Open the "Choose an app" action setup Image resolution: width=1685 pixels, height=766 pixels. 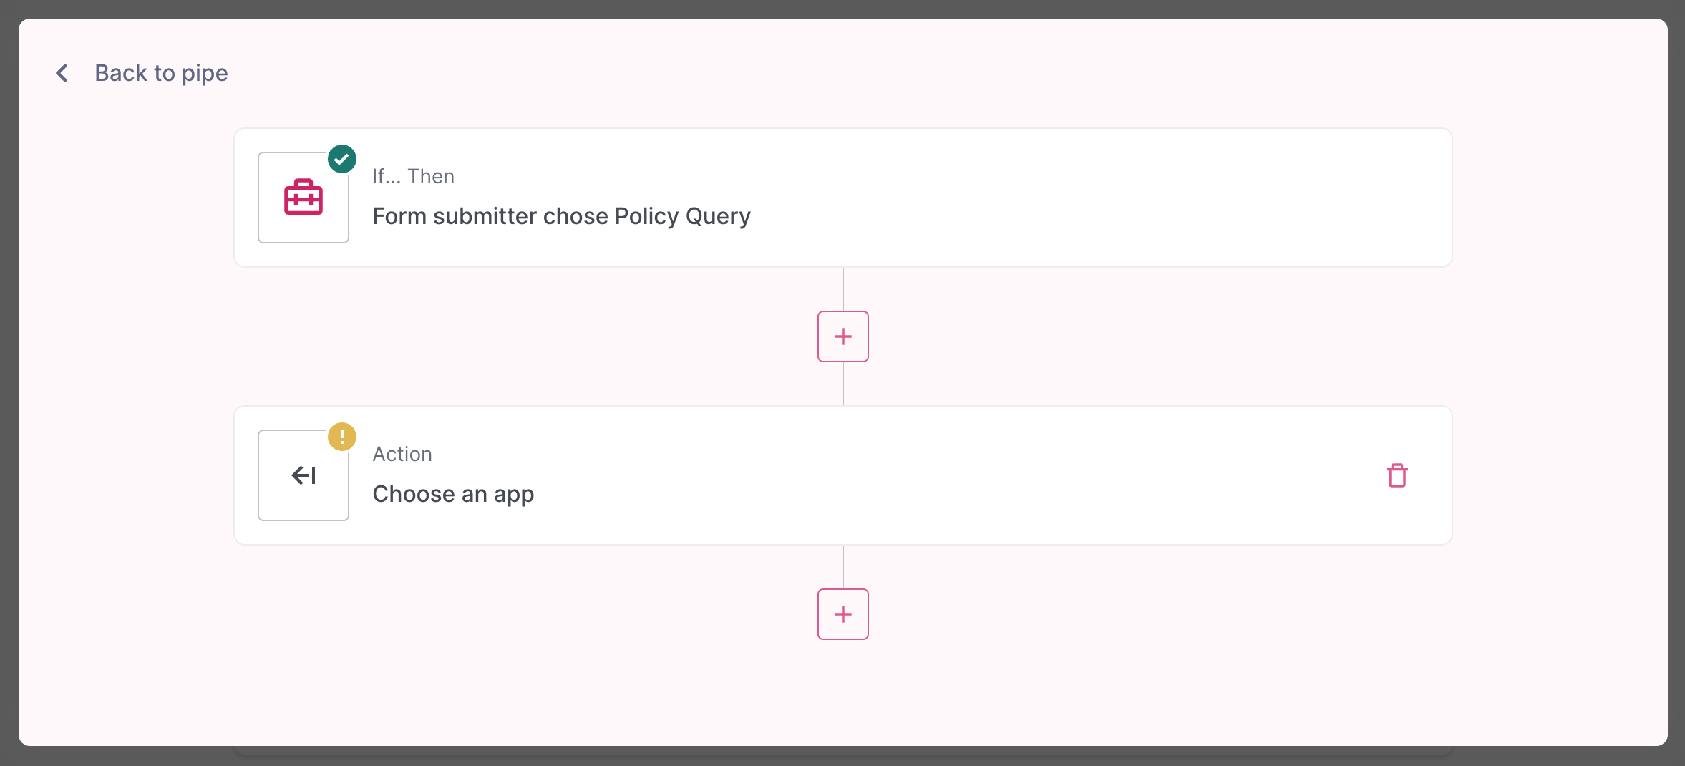453,494
